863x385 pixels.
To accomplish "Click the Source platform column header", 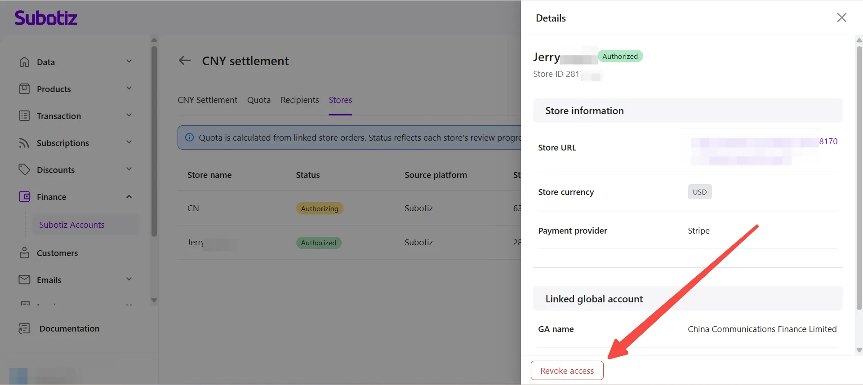I will (436, 175).
